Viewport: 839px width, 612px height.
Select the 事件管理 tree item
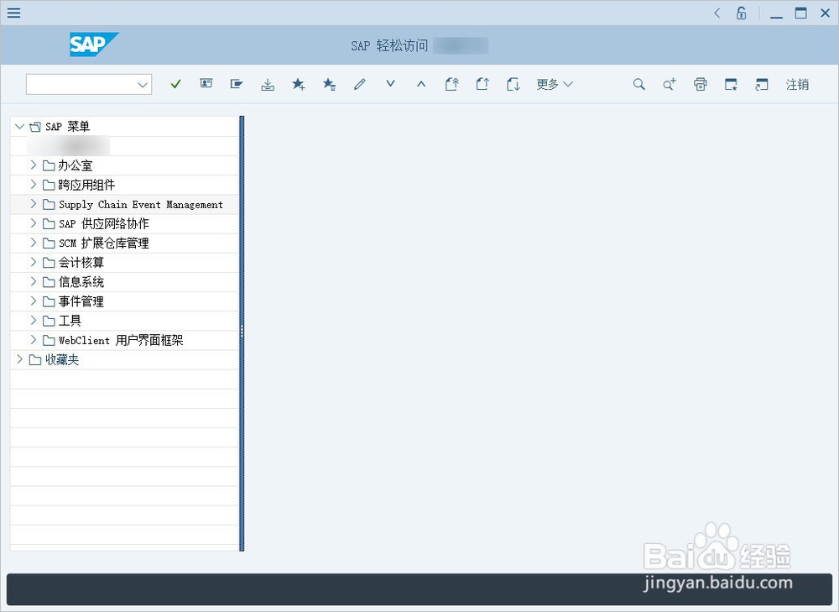tap(81, 301)
